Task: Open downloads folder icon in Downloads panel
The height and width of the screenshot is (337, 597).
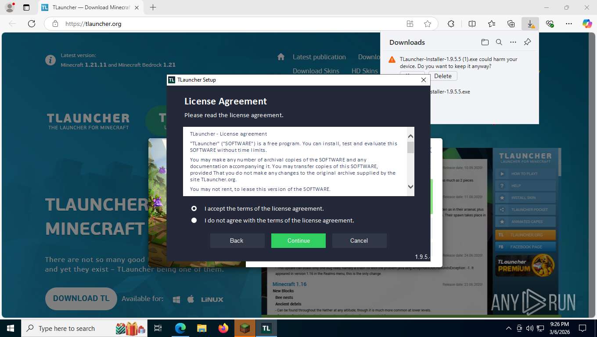Action: pyautogui.click(x=485, y=42)
